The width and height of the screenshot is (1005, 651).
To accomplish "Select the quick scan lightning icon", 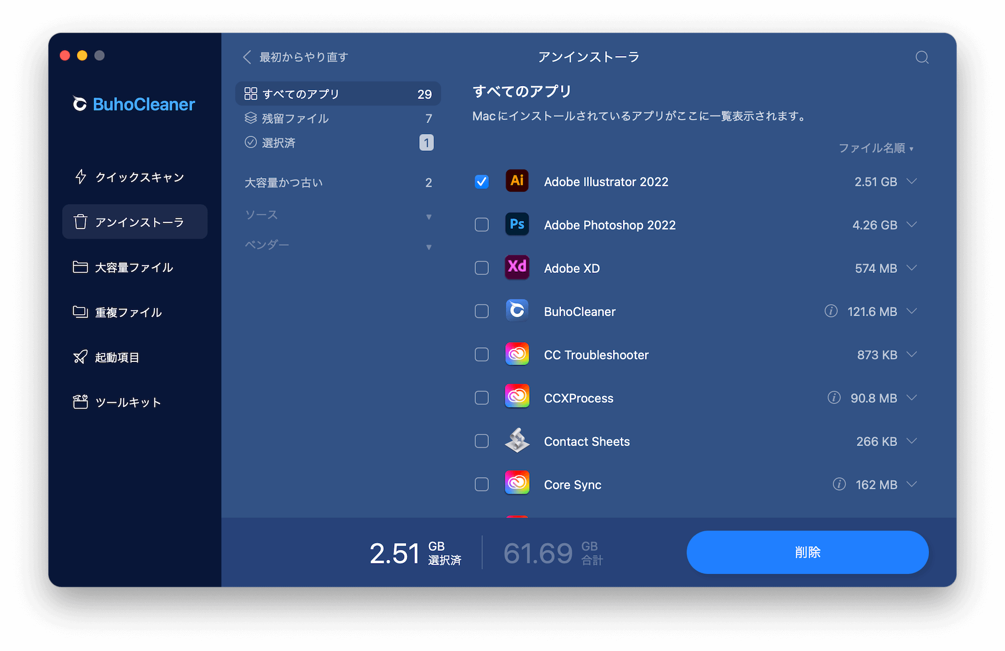I will pos(81,176).
